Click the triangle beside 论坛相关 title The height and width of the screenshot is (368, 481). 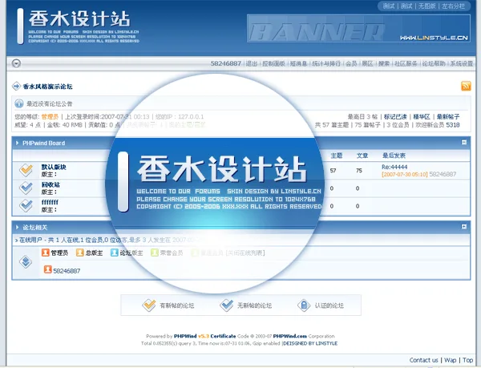[17, 227]
